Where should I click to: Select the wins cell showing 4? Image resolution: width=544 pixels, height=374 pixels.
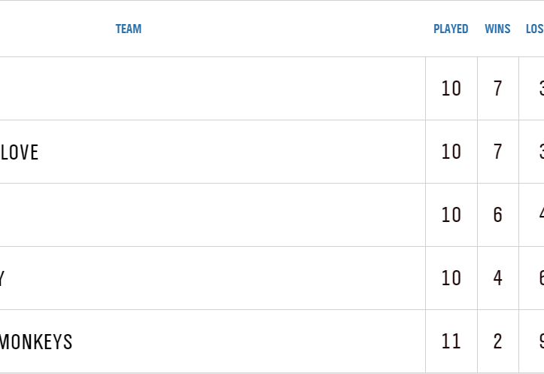click(497, 278)
